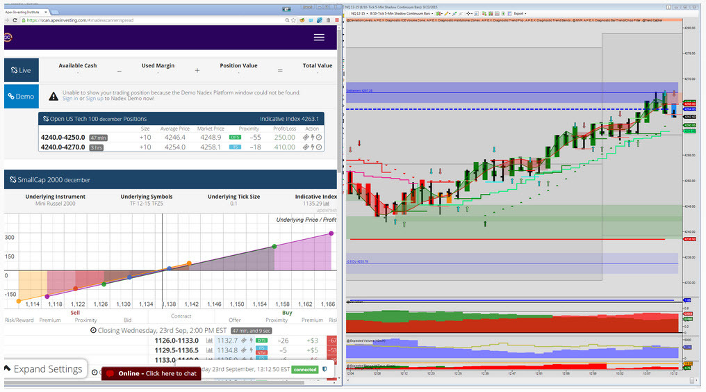706x392 pixels.
Task: Click the green bar-style icon in chart toolbar
Action: (x=438, y=13)
